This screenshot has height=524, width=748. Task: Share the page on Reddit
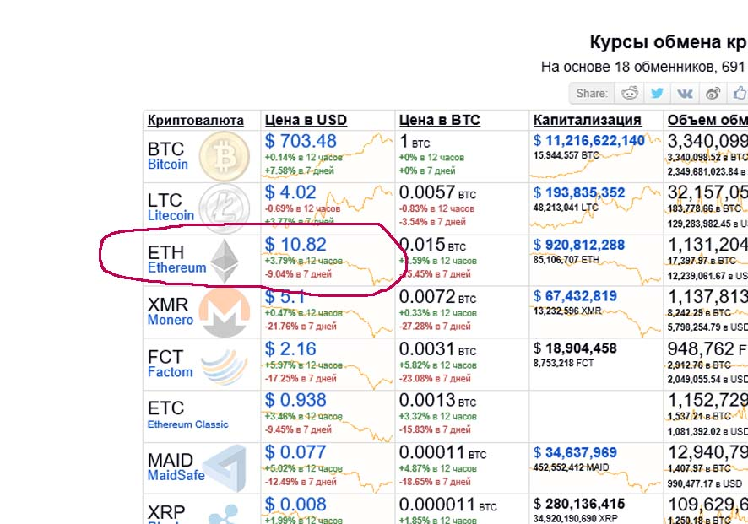coord(629,93)
